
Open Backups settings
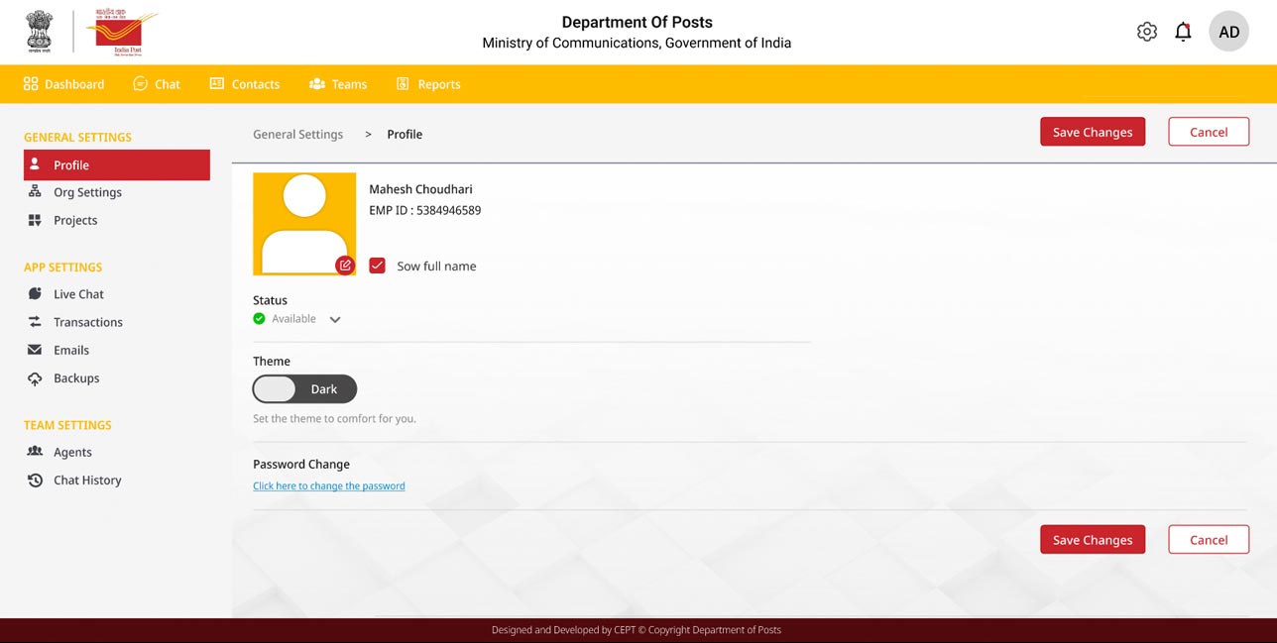[76, 378]
